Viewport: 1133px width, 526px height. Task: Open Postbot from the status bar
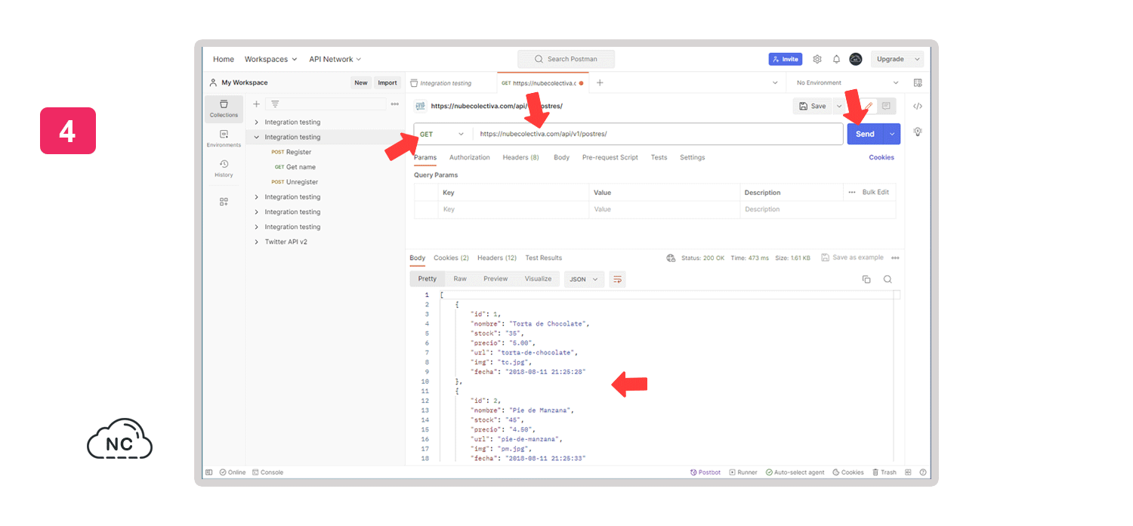click(x=705, y=472)
